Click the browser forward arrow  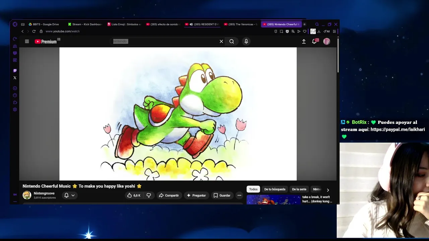coord(28,31)
